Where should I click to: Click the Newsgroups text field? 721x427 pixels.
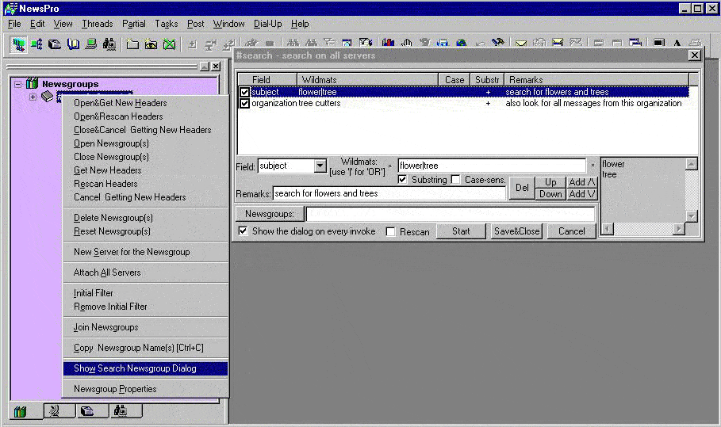click(451, 214)
